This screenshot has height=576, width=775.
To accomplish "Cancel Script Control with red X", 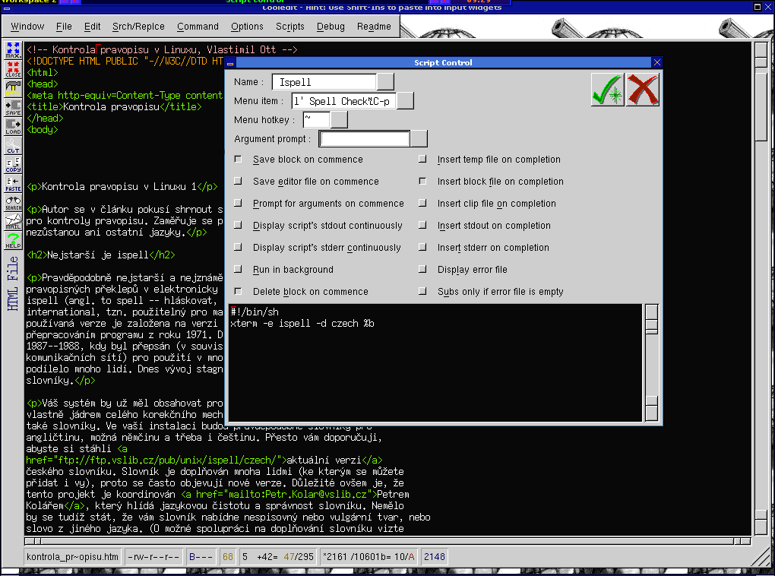I will click(x=643, y=90).
